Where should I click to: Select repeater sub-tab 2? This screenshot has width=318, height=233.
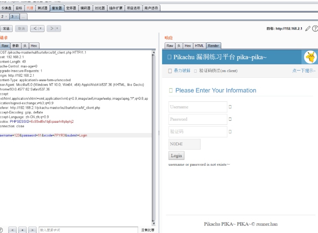pos(2,16)
